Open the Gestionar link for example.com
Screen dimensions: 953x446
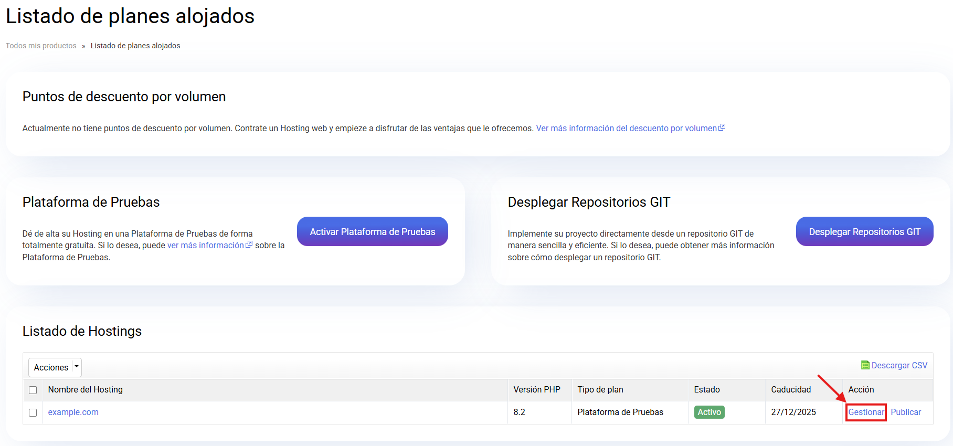tap(866, 412)
